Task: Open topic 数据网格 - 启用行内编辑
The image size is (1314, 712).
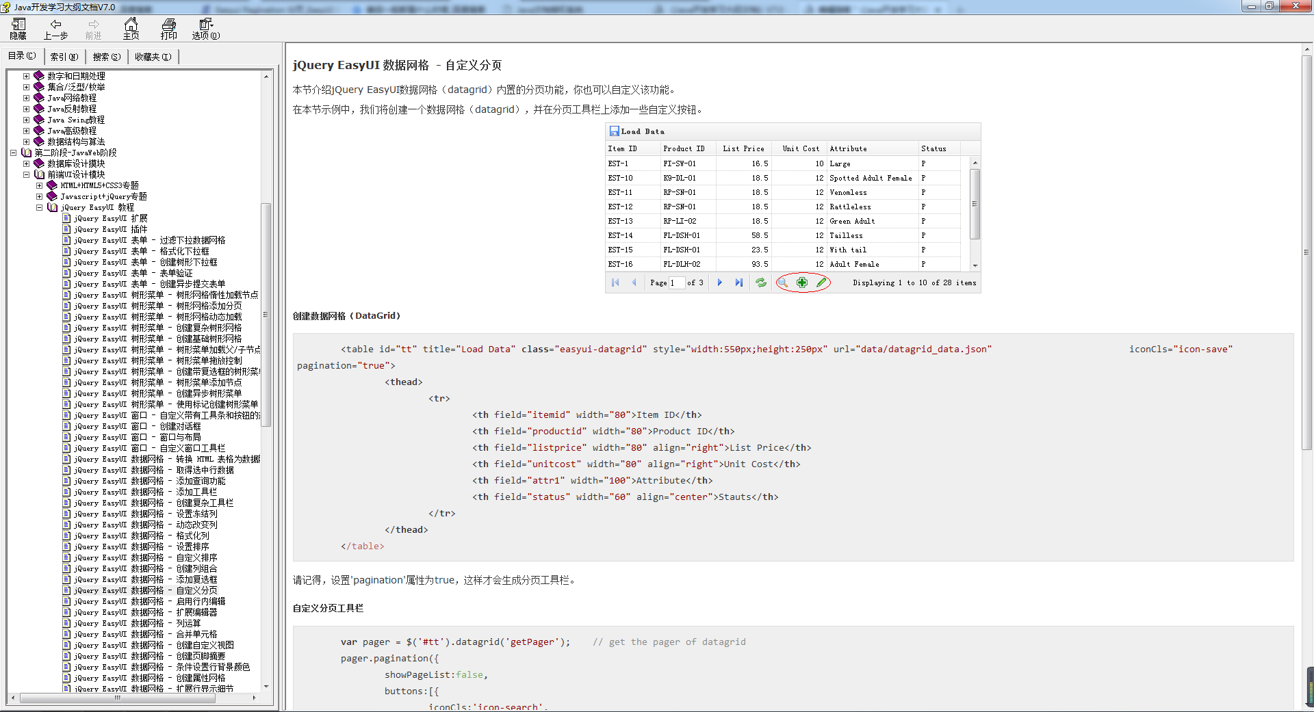Action: click(150, 601)
